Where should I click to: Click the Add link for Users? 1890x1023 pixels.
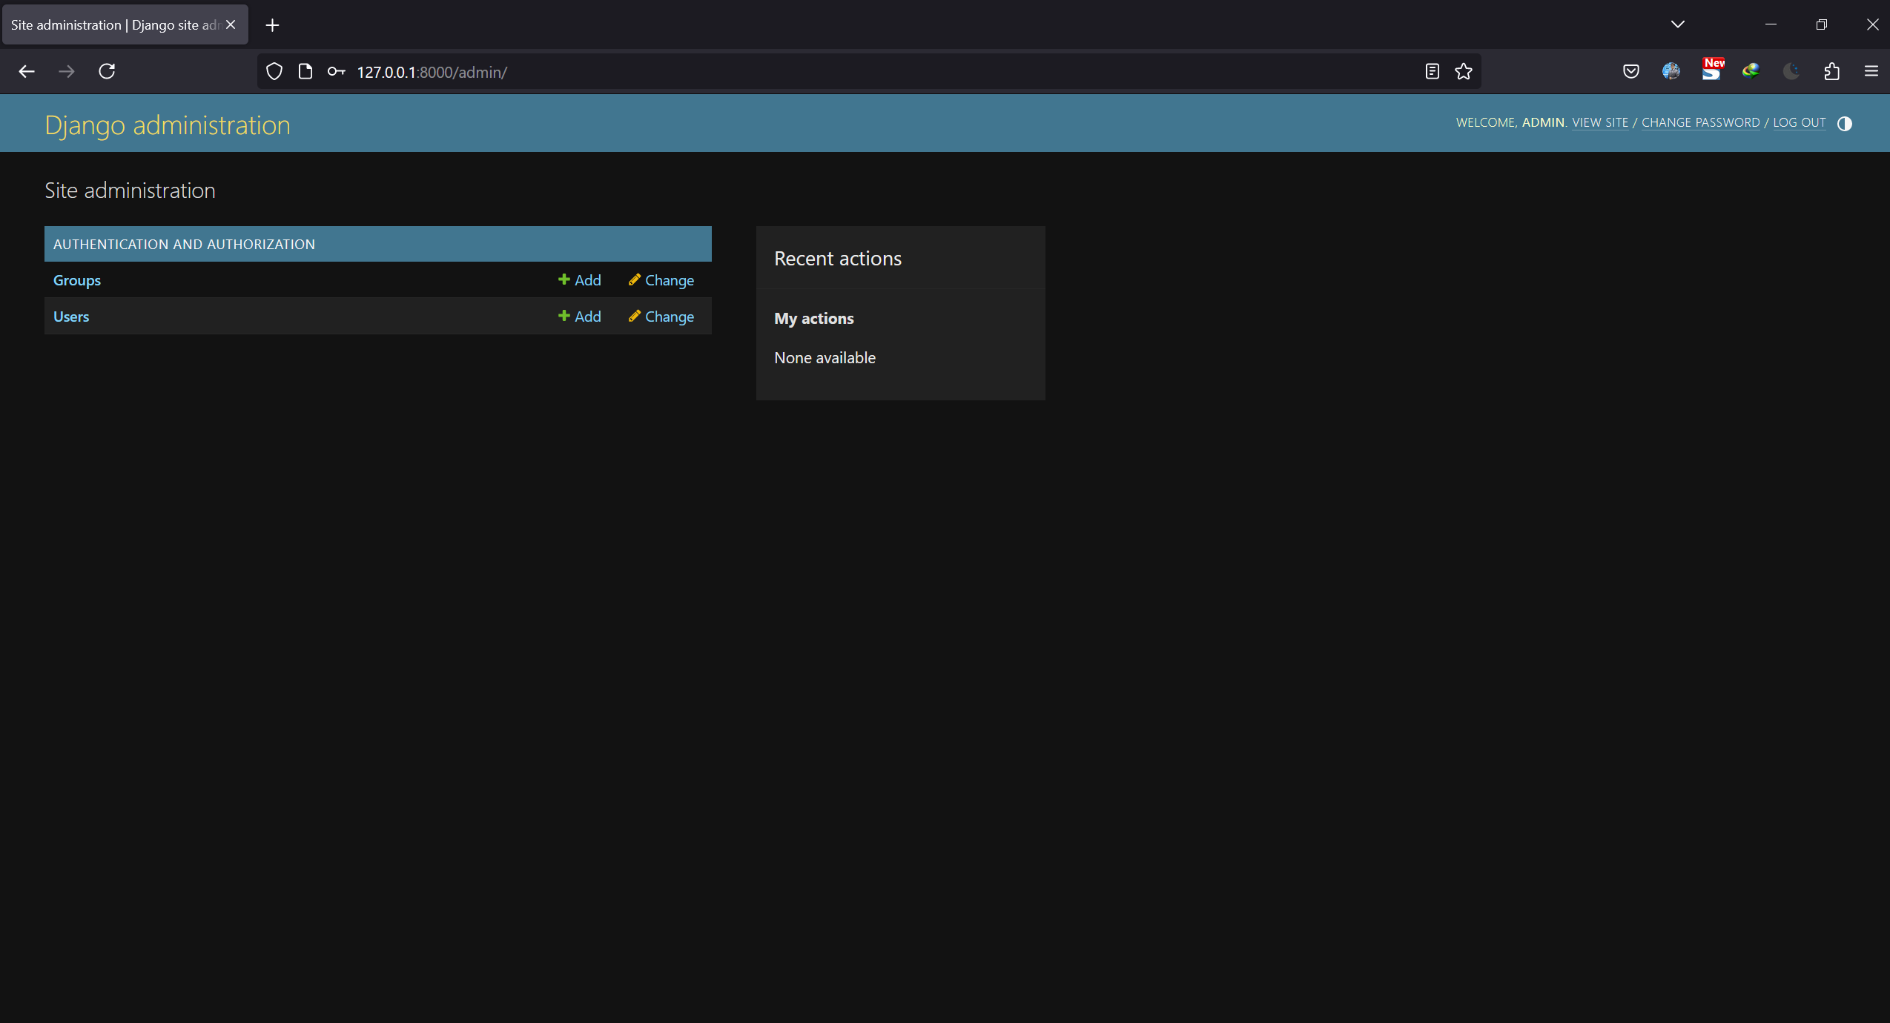(580, 317)
